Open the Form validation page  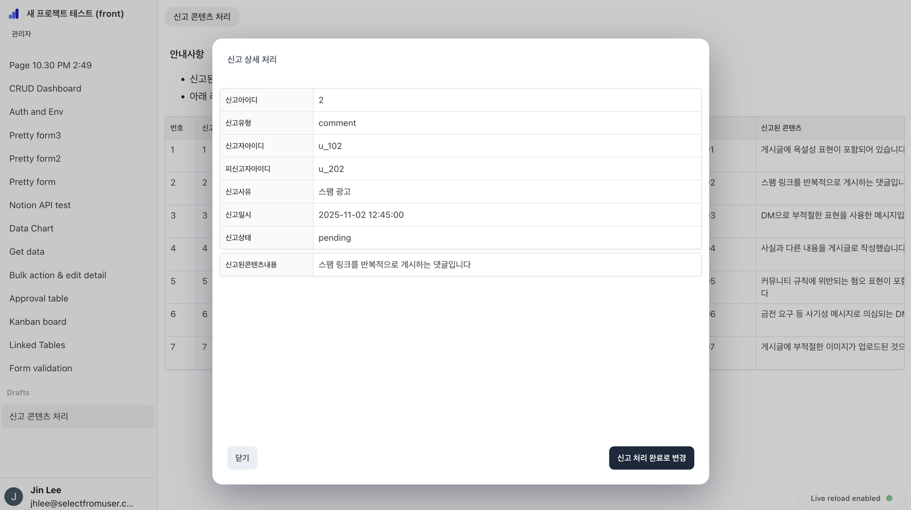pyautogui.click(x=41, y=368)
